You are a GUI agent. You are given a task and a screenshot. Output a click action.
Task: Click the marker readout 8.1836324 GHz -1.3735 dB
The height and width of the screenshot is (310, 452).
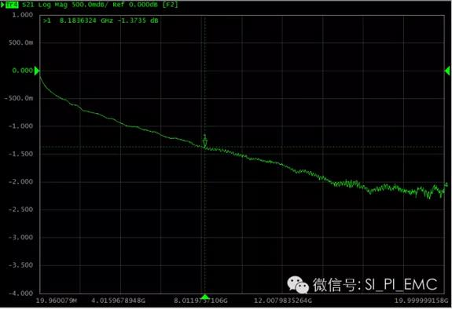point(101,20)
